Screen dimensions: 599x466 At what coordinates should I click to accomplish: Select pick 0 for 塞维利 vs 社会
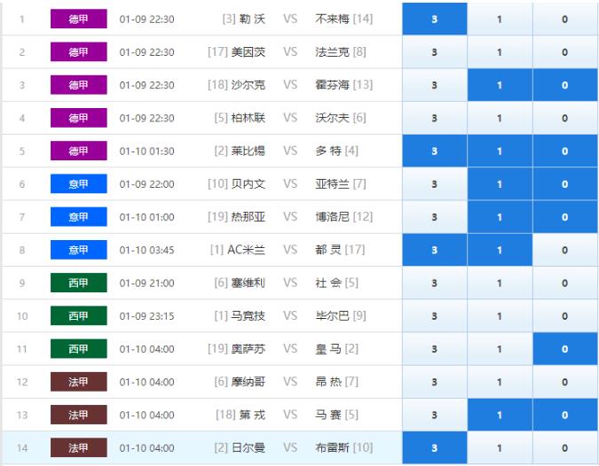[x=565, y=283]
